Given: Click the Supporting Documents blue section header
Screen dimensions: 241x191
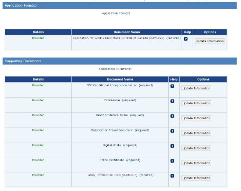Looking at the screenshot, I should pos(120,61).
